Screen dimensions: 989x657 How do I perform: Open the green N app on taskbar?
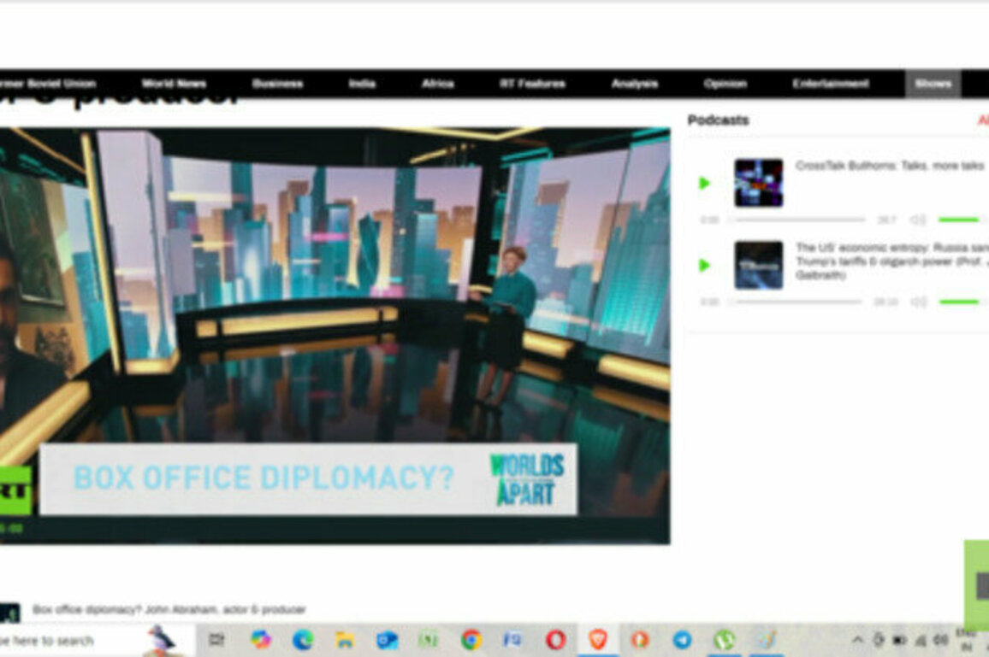[429, 641]
